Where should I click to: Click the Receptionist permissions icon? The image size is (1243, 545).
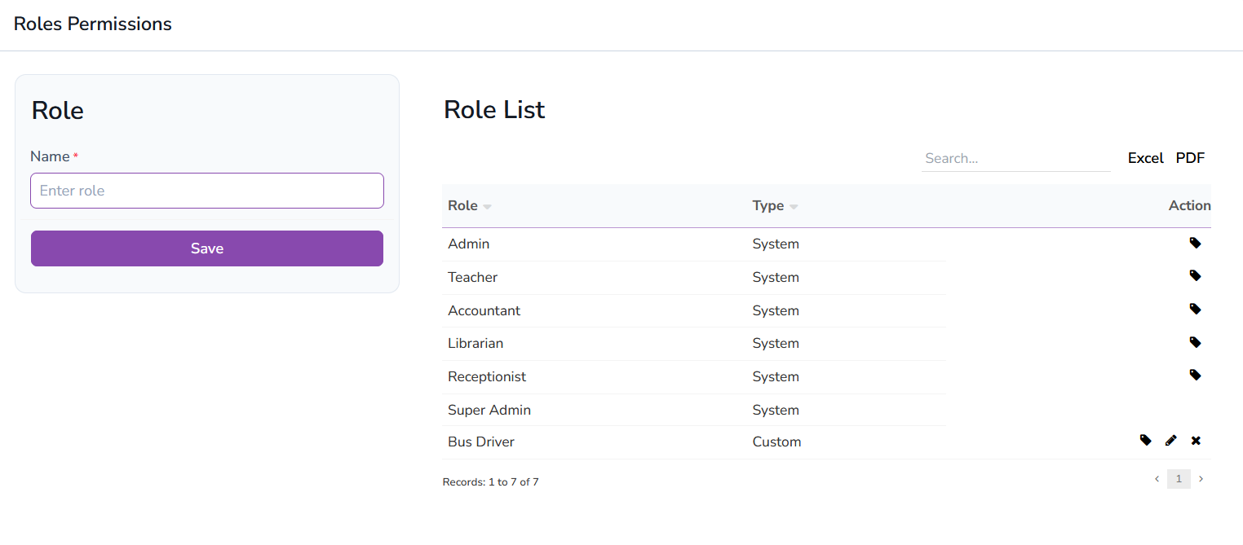(1196, 375)
